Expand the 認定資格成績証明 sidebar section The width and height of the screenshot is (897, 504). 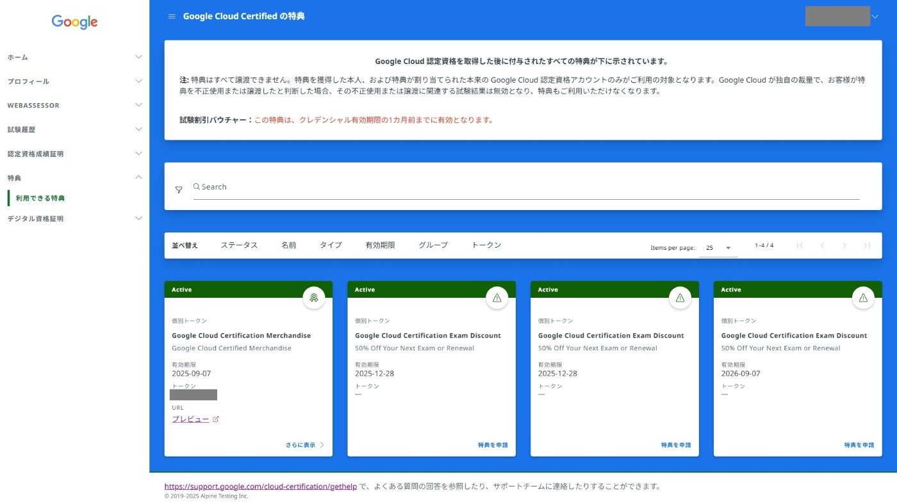coord(75,154)
